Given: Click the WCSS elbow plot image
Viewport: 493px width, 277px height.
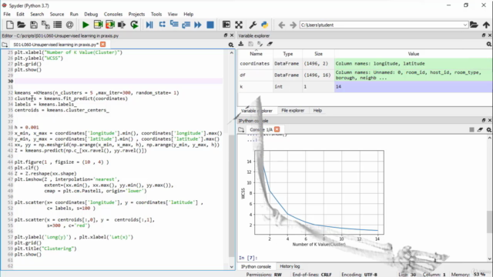Looking at the screenshot, I should 312,198.
